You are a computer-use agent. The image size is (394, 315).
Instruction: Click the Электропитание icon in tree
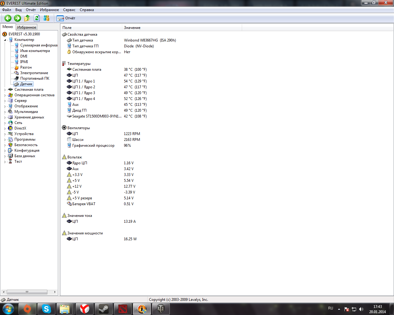tap(17, 73)
